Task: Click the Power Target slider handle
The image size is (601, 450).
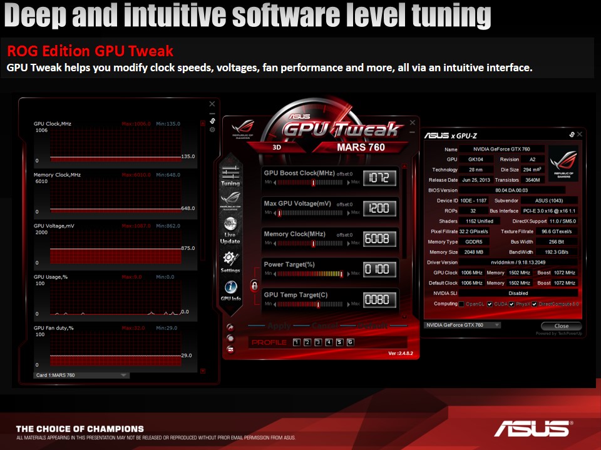Action: (x=342, y=274)
